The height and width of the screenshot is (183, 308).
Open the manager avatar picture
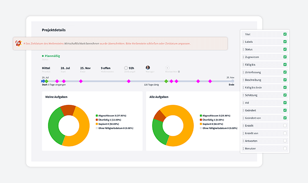click(x=148, y=68)
